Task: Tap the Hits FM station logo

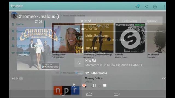Action: (79, 63)
